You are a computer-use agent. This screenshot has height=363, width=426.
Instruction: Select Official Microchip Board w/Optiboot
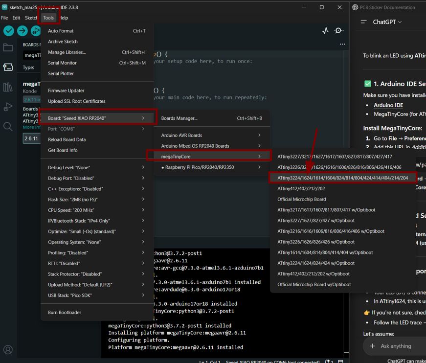[x=342, y=284]
